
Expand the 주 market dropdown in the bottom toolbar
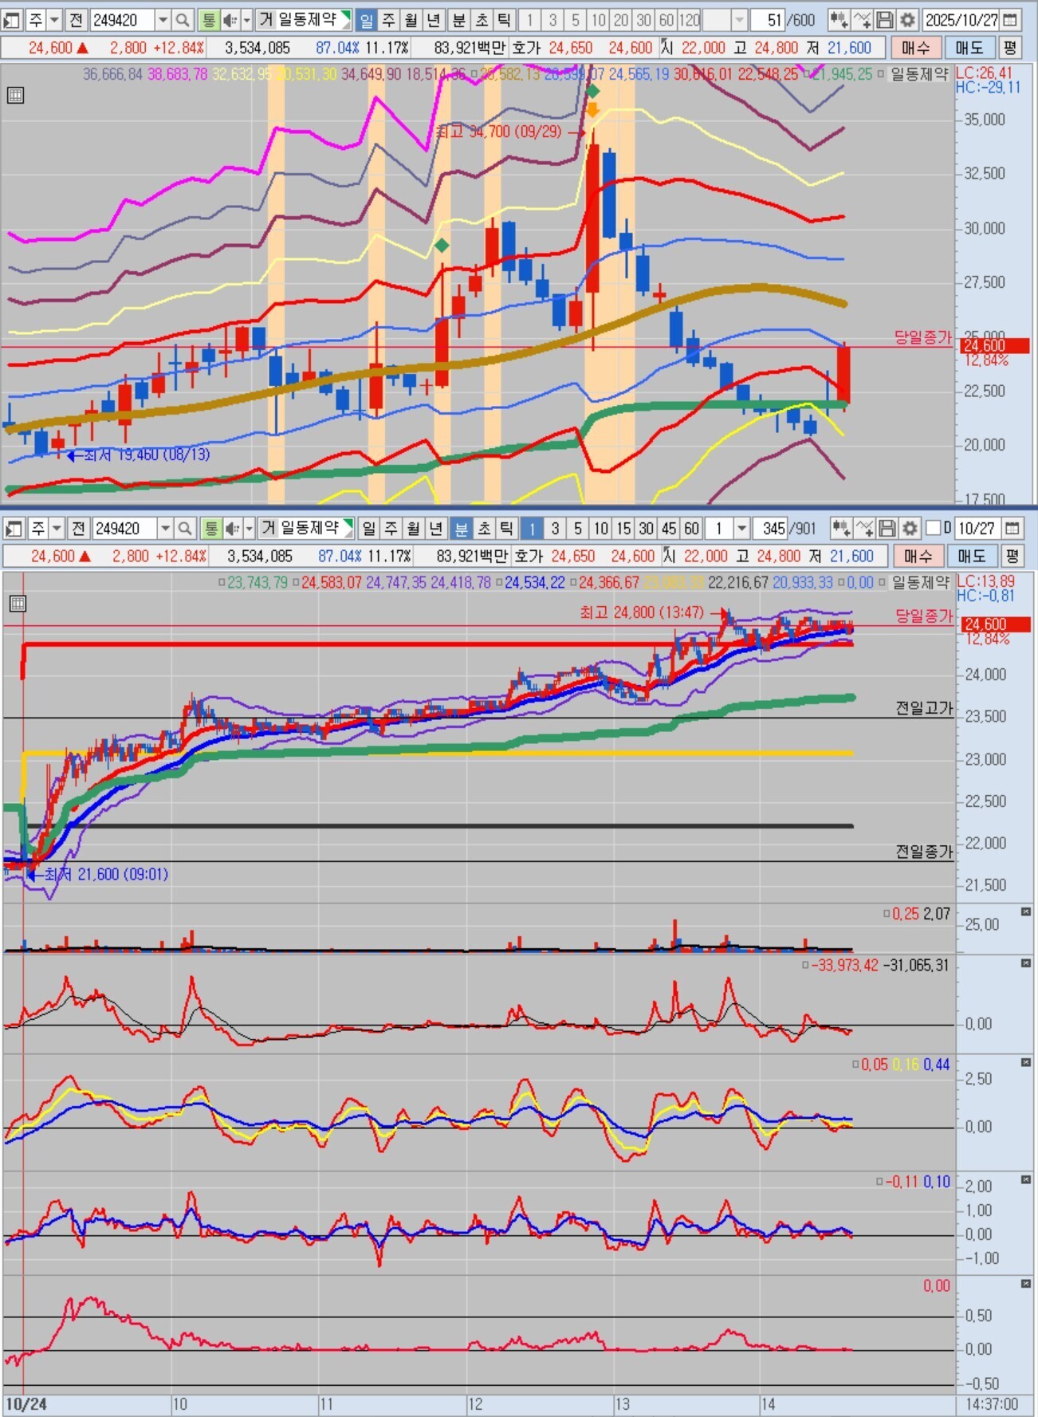(57, 528)
